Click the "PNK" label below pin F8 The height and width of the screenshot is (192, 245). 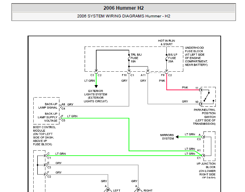coord(162,81)
